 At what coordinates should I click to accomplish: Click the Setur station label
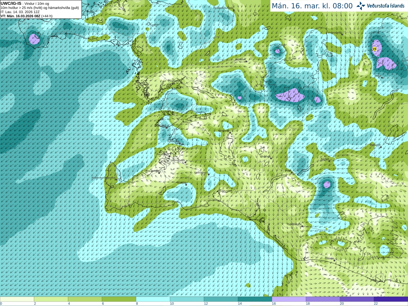point(378,76)
